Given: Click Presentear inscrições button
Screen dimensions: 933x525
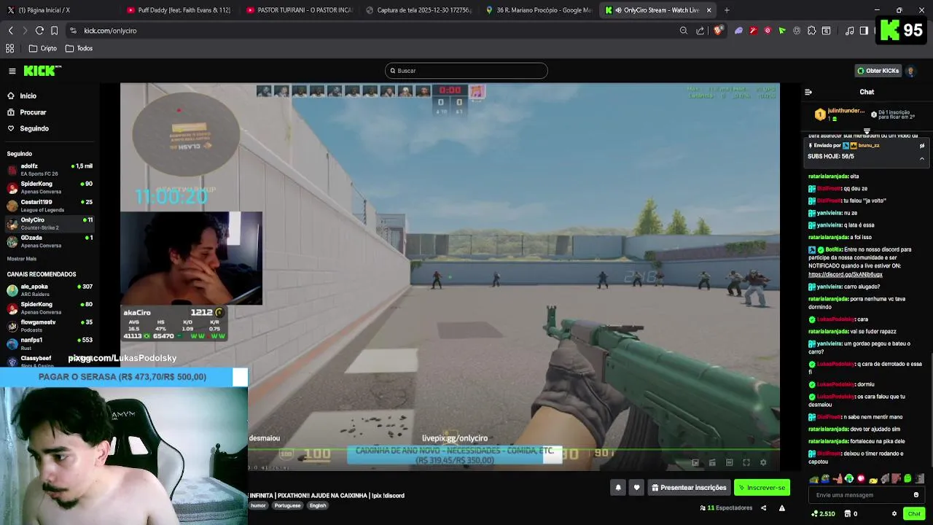Looking at the screenshot, I should point(689,488).
